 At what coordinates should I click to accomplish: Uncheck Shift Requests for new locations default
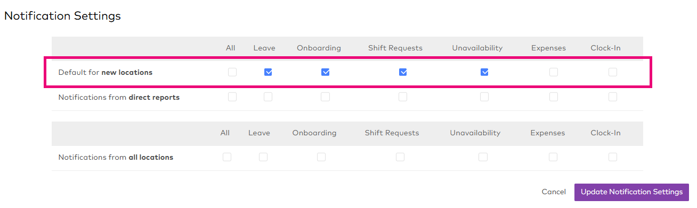pyautogui.click(x=403, y=72)
